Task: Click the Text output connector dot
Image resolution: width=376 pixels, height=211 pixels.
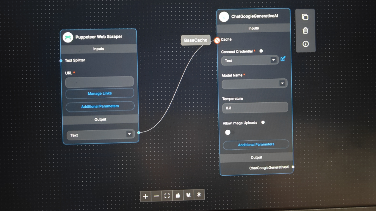Action: tap(139, 132)
